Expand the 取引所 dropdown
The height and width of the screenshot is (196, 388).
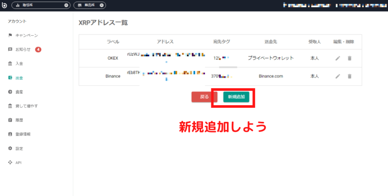(x=66, y=5)
